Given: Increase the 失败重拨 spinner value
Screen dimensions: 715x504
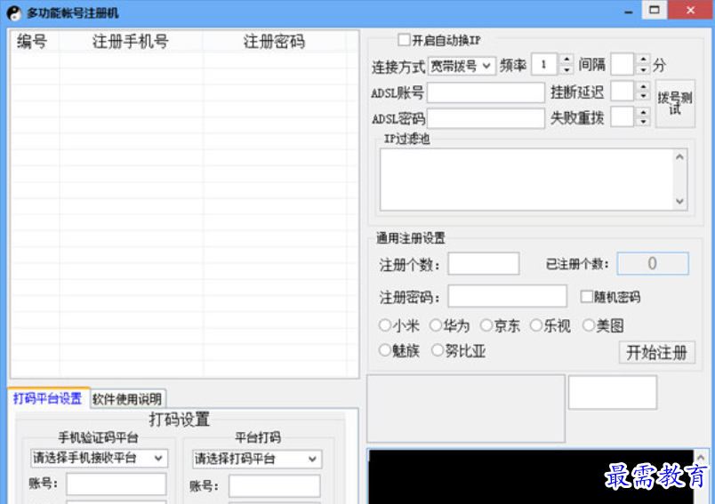Looking at the screenshot, I should click(x=643, y=112).
